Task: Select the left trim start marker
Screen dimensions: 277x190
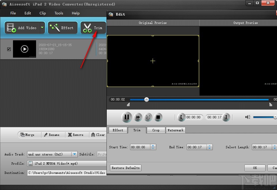Action: point(128,105)
